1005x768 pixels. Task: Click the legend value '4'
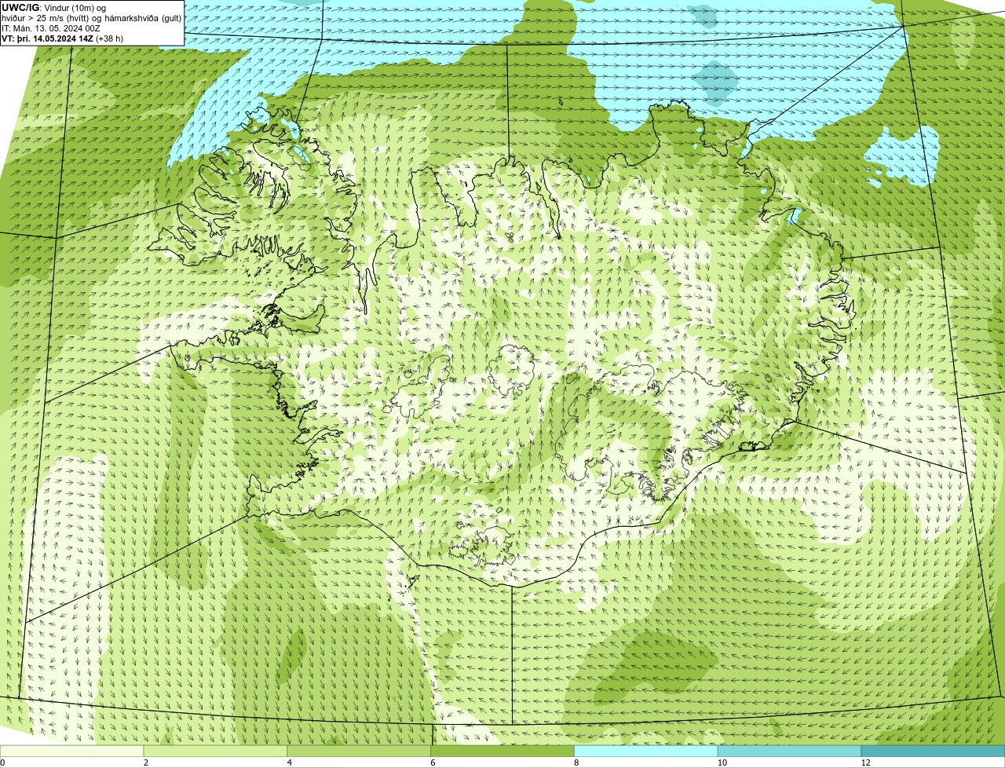pyautogui.click(x=290, y=763)
